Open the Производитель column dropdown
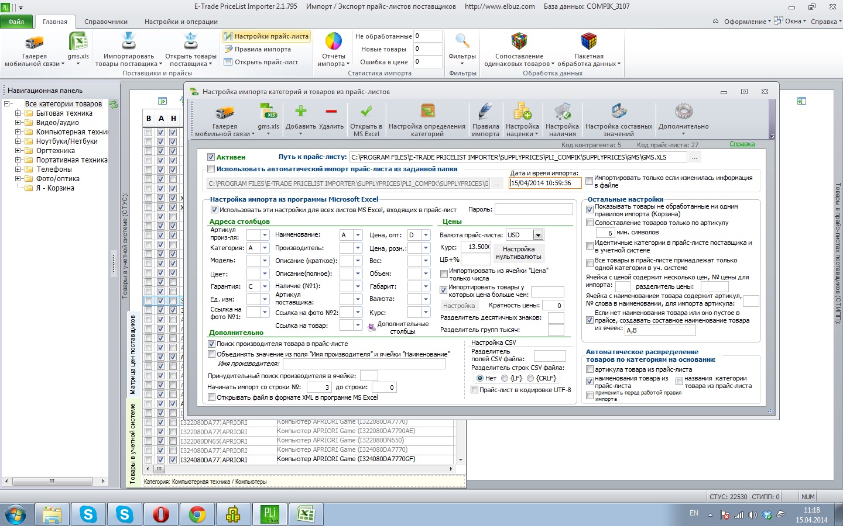843x526 pixels. click(358, 248)
